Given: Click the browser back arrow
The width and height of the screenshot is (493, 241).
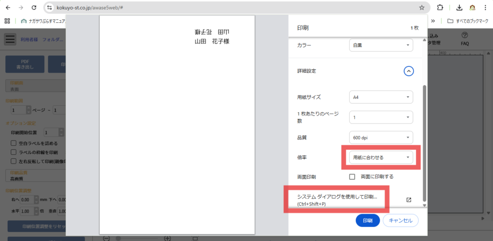Looking at the screenshot, I should point(8,8).
